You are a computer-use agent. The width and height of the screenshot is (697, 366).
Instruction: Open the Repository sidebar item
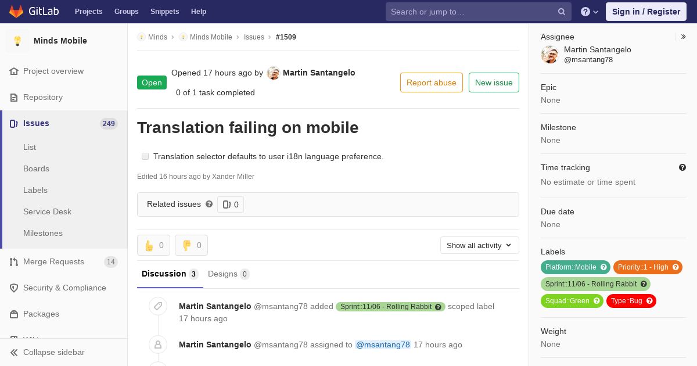(x=43, y=97)
